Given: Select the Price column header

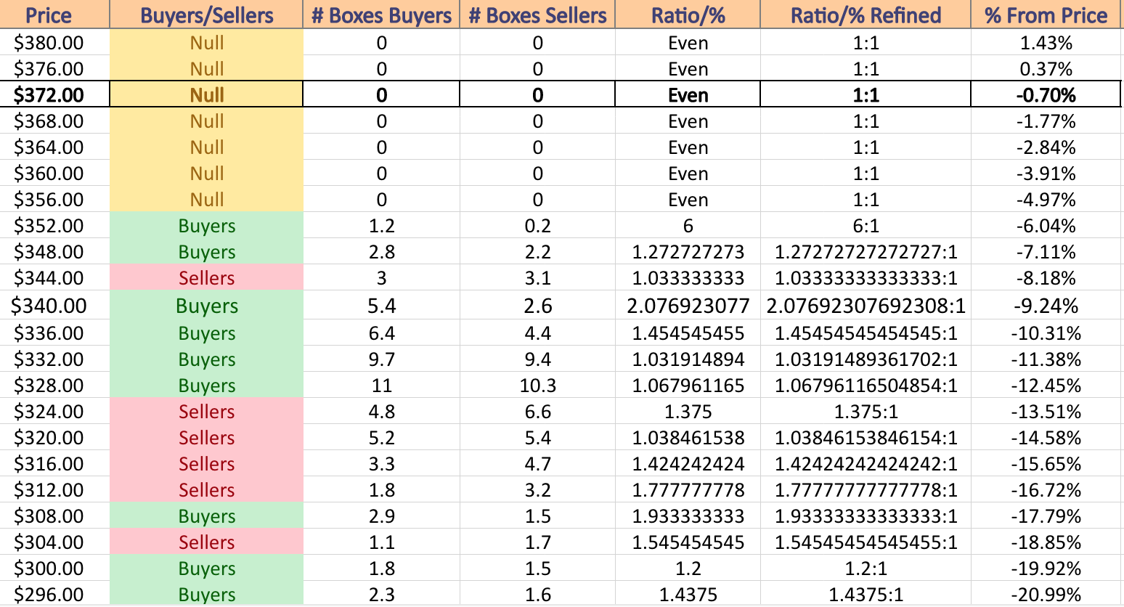Looking at the screenshot, I should pos(54,15).
